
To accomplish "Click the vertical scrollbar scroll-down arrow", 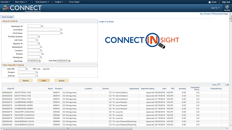I will pos(231,126).
